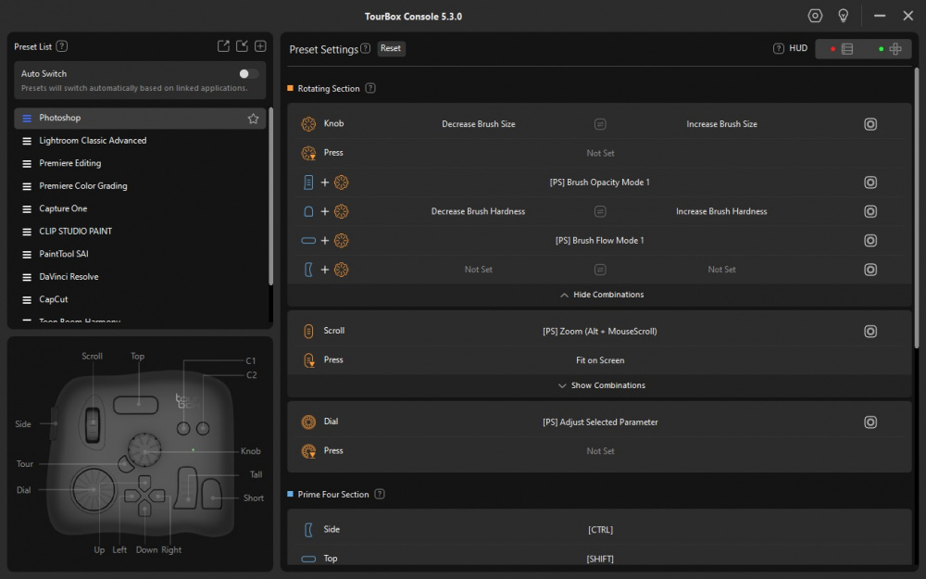The width and height of the screenshot is (926, 579).
Task: Open HUD settings for Brush Opacity Mode 1
Action: coord(870,182)
